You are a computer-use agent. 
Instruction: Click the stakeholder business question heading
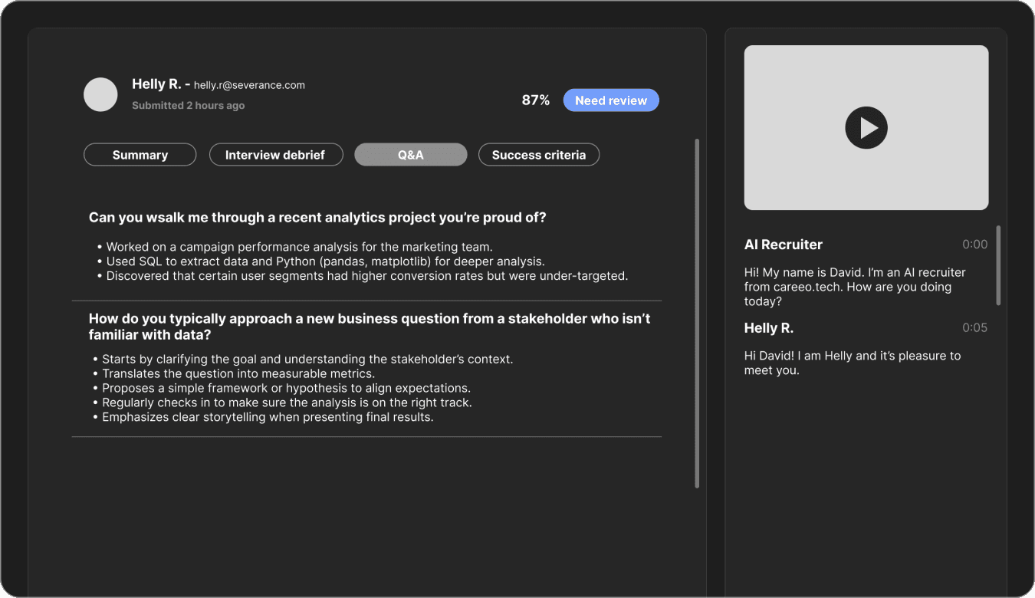pyautogui.click(x=369, y=327)
